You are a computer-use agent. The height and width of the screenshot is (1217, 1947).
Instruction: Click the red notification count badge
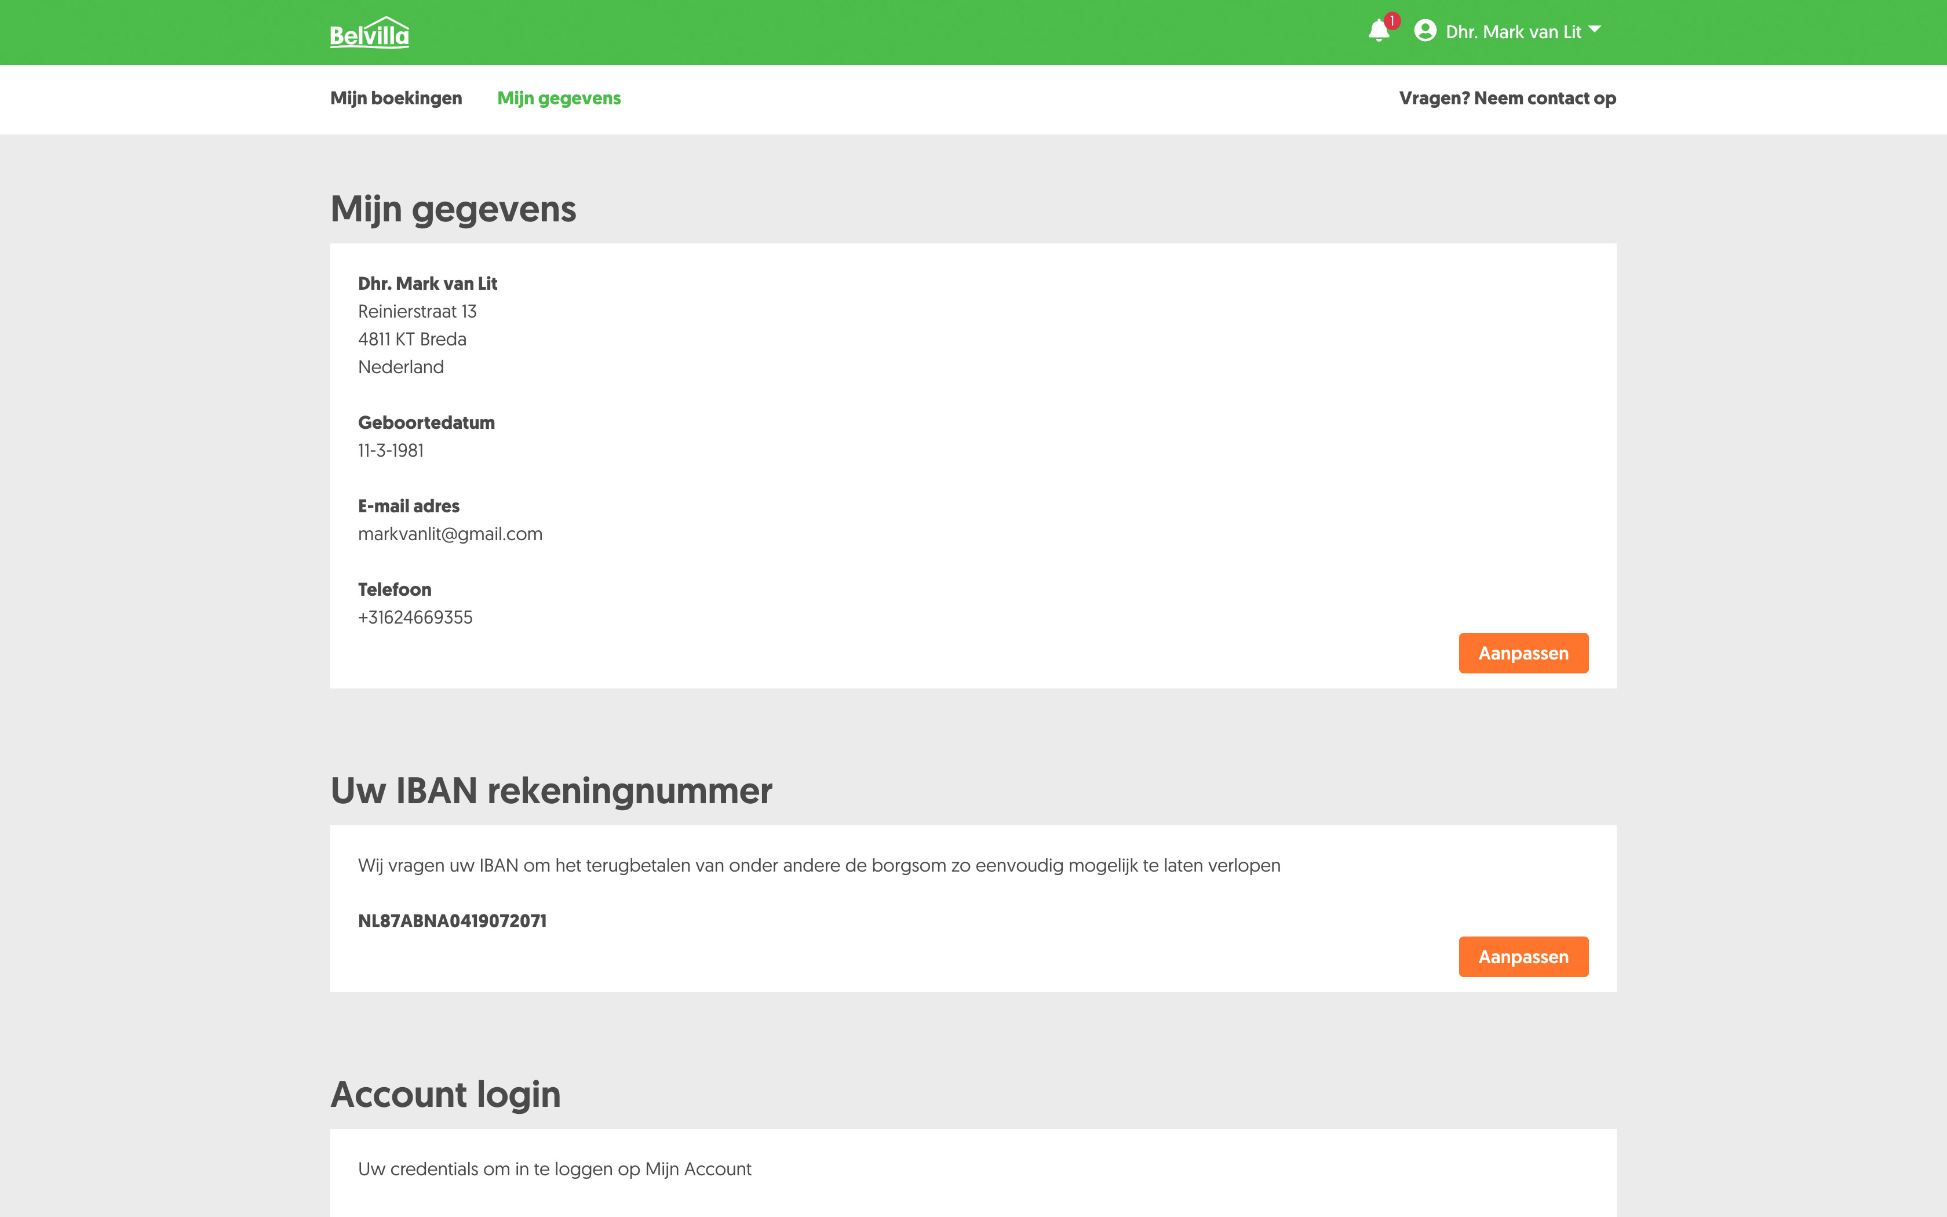pyautogui.click(x=1392, y=21)
